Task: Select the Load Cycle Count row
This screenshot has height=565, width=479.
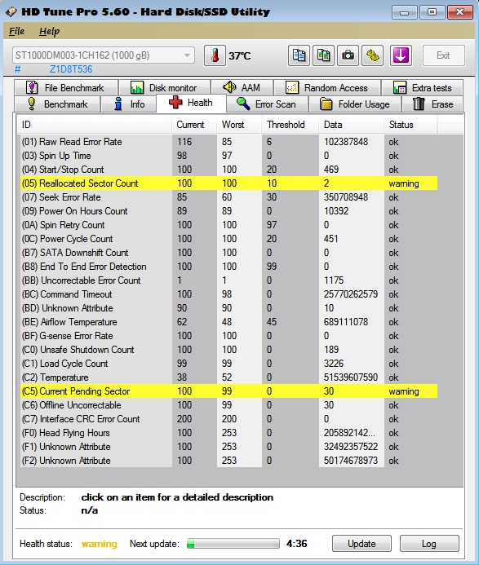Action: [228, 364]
